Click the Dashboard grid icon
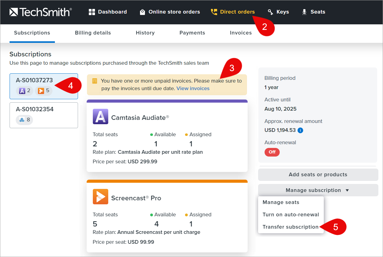Screen dimensions: 383x257 point(92,12)
